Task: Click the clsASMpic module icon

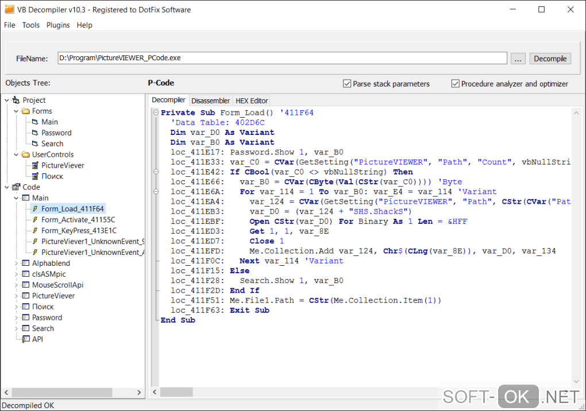Action: (26, 274)
